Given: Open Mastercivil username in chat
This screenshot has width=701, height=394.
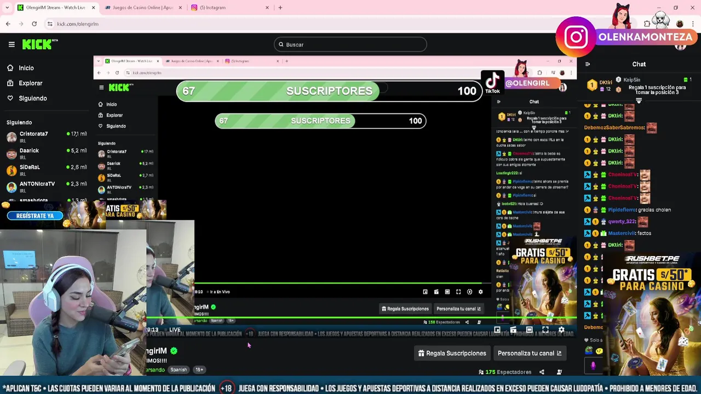Looking at the screenshot, I should (x=622, y=233).
